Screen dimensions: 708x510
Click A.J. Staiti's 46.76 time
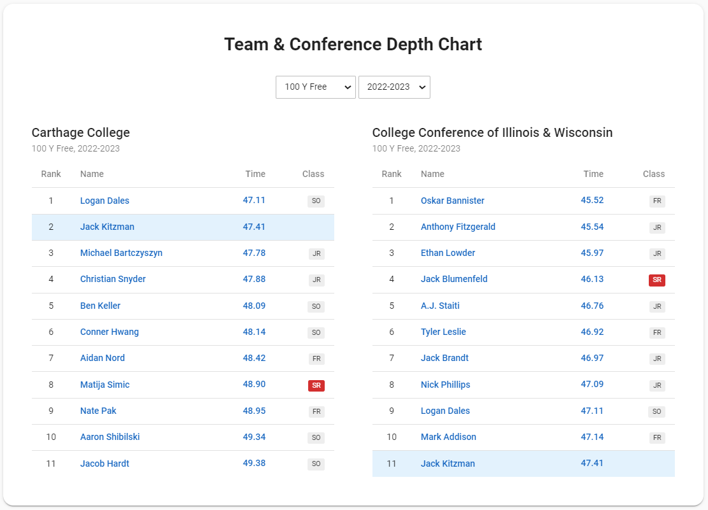(x=592, y=306)
